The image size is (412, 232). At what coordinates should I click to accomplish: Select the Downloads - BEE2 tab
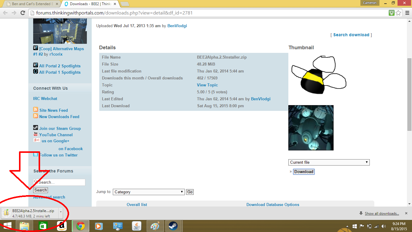coord(90,4)
